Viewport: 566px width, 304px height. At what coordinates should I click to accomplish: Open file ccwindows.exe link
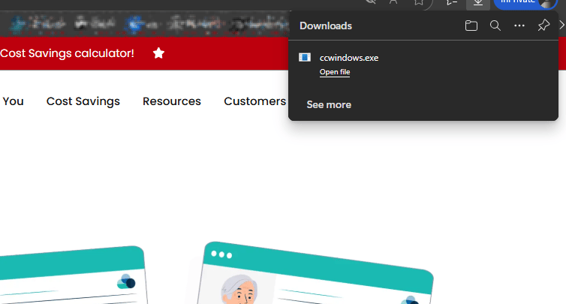tap(335, 72)
